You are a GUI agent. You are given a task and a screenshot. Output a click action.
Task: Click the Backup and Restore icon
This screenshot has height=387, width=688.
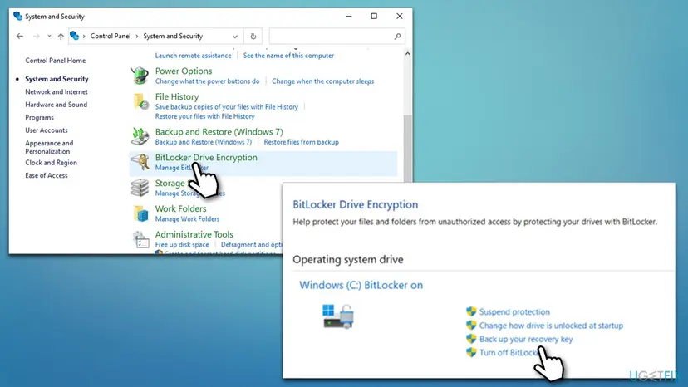click(x=140, y=136)
